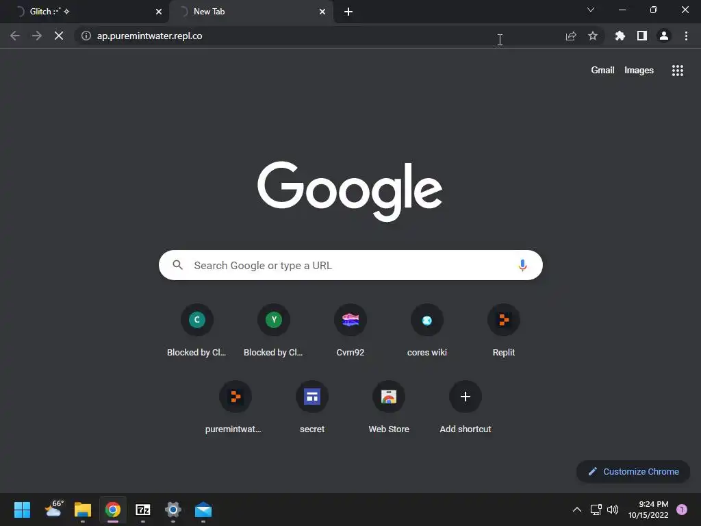Expand the tab search chevron
This screenshot has width=701, height=526.
(x=591, y=10)
